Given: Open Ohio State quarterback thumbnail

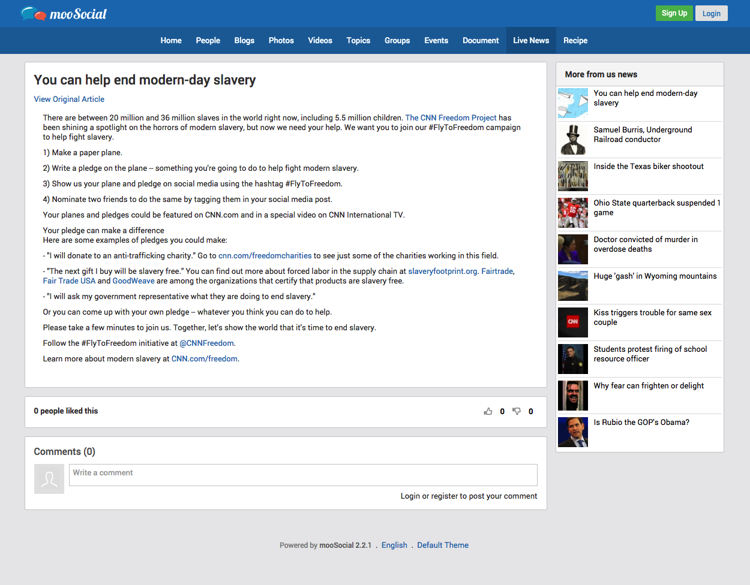Looking at the screenshot, I should 573,213.
